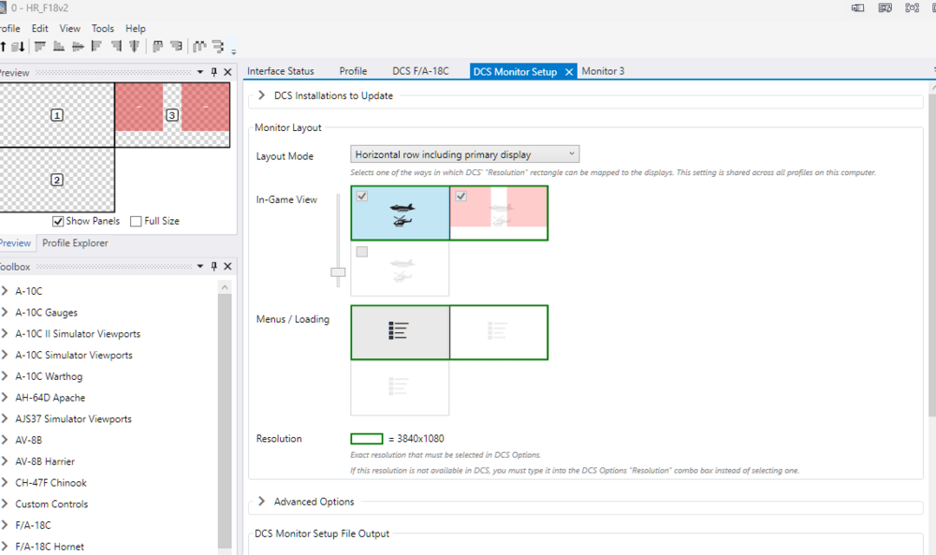Click the align vertical center toolbar icon

[x=134, y=47]
